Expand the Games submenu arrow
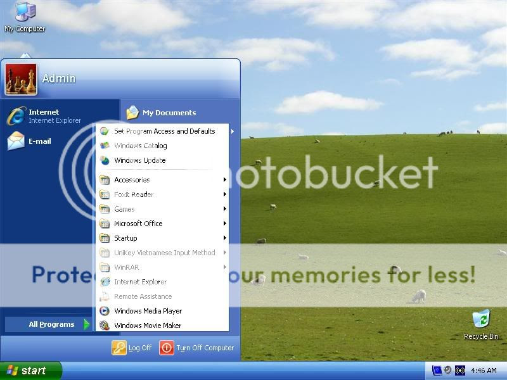507x380 pixels. click(225, 209)
